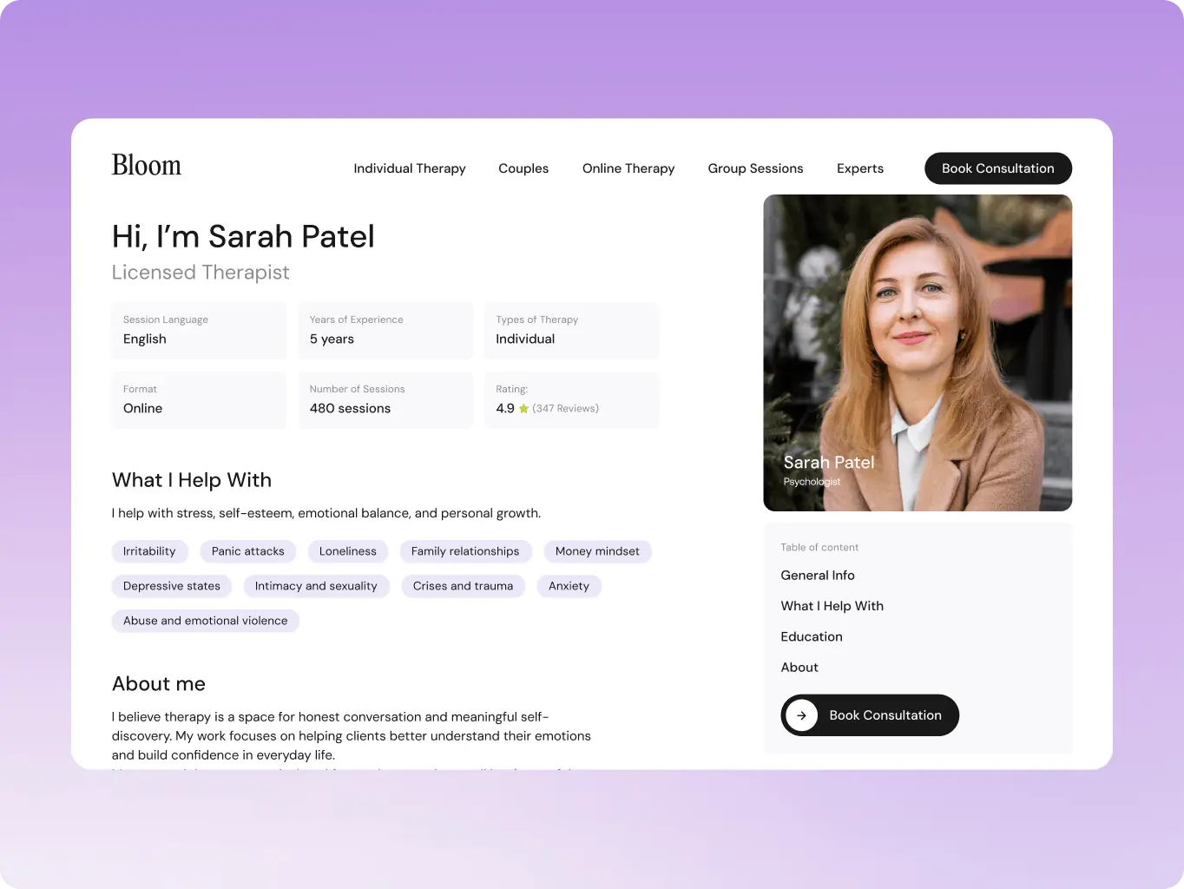Click the Number of Sessions card
1184x889 pixels.
point(385,399)
